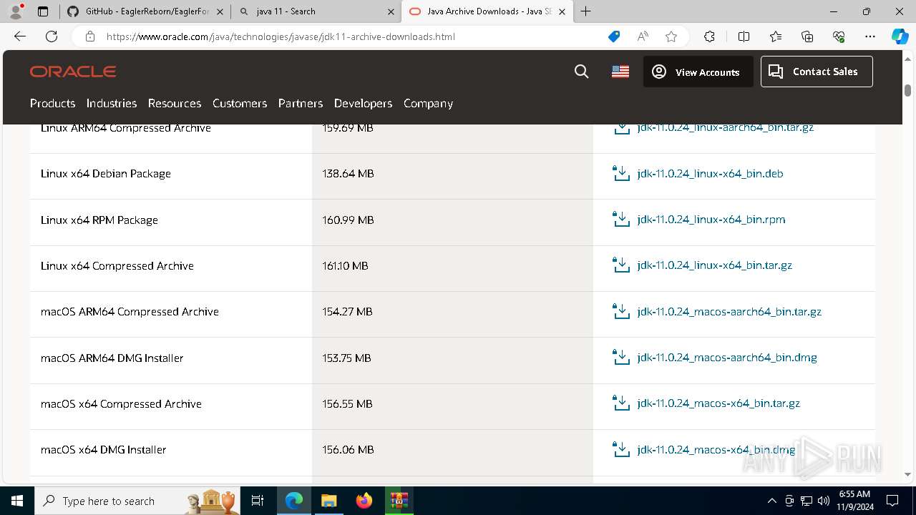Click download icon for Linux x64 Compressed Archive
Image resolution: width=916 pixels, height=515 pixels.
click(621, 265)
